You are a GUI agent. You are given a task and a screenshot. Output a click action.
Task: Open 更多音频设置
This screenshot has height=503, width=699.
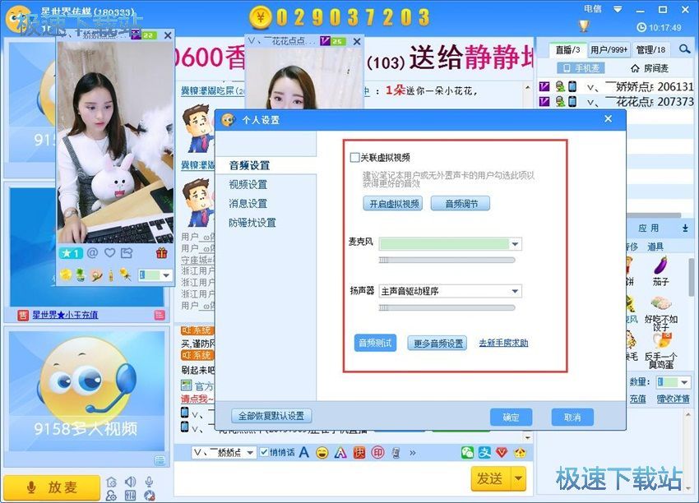pos(437,343)
